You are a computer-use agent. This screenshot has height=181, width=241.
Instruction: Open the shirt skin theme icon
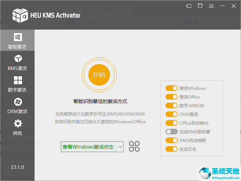point(200,6)
